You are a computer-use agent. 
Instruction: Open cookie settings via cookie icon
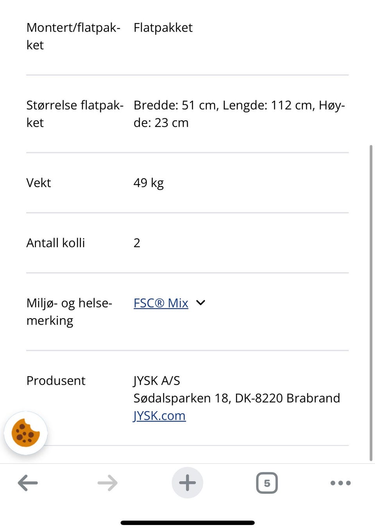click(x=26, y=433)
